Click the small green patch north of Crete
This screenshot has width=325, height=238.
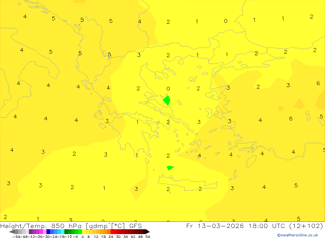pos(170,168)
